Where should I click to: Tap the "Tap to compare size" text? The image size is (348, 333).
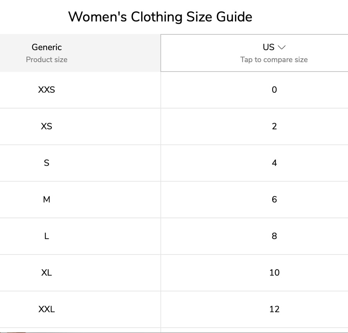point(274,60)
